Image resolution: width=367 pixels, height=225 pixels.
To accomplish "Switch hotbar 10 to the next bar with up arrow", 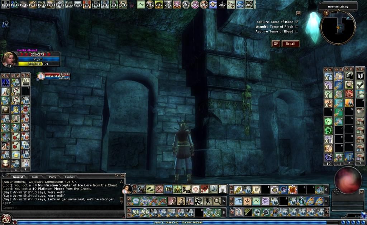I will (327, 209).
